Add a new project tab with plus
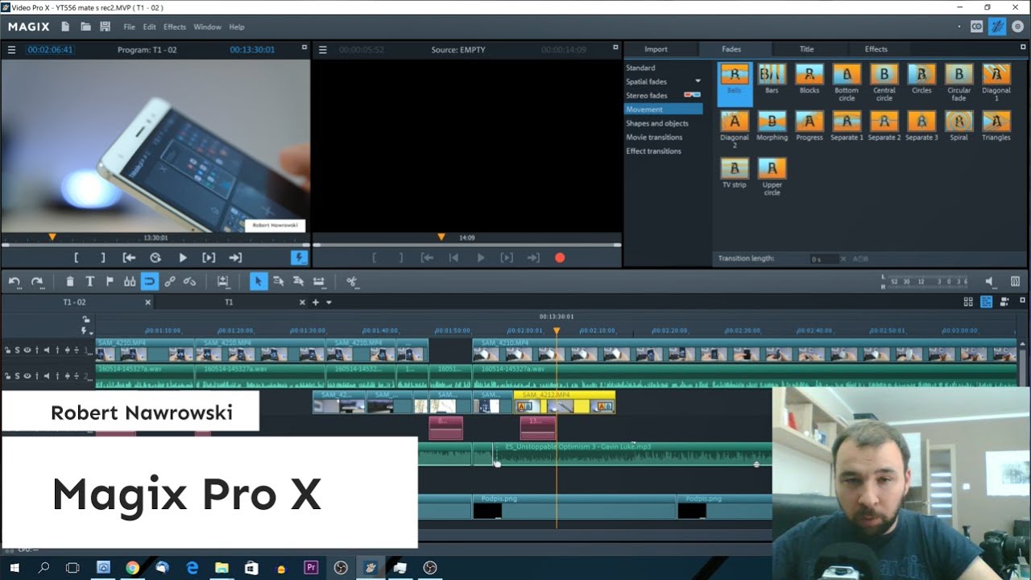The height and width of the screenshot is (580, 1031). pos(316,303)
